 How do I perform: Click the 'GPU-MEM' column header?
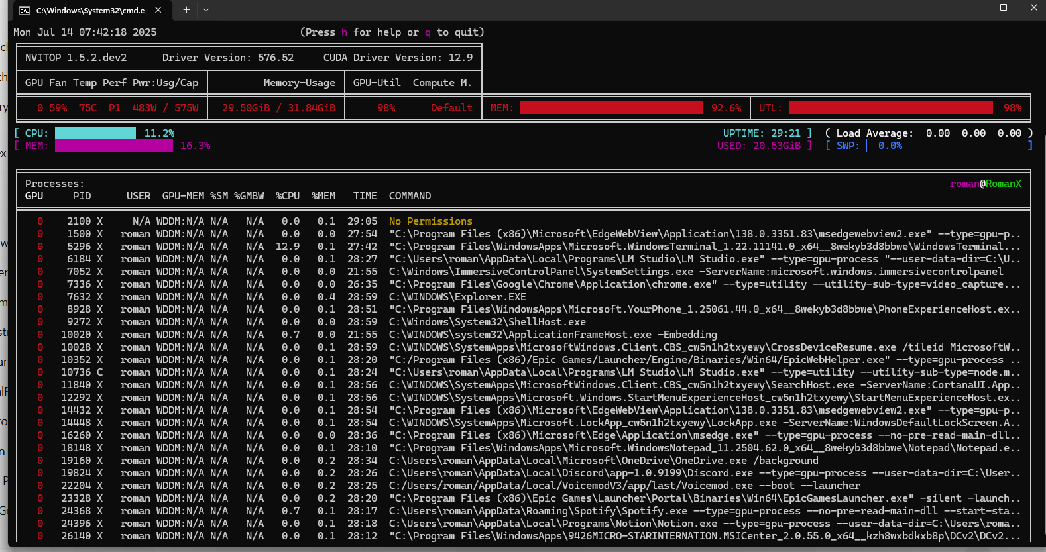183,196
